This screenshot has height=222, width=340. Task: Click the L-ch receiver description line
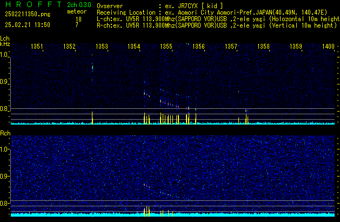click(x=218, y=19)
